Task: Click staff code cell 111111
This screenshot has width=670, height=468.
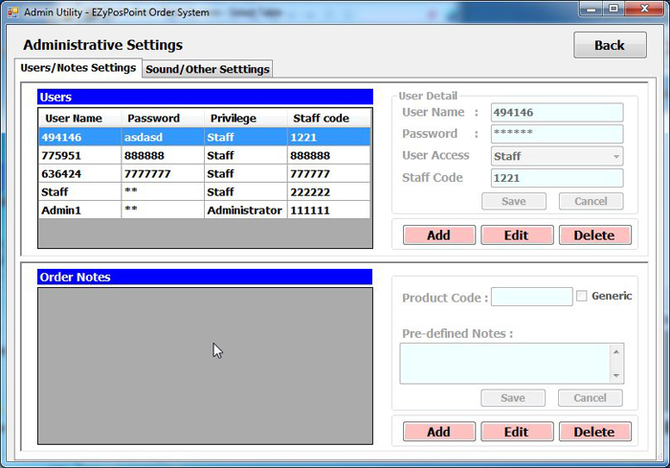Action: pos(328,211)
